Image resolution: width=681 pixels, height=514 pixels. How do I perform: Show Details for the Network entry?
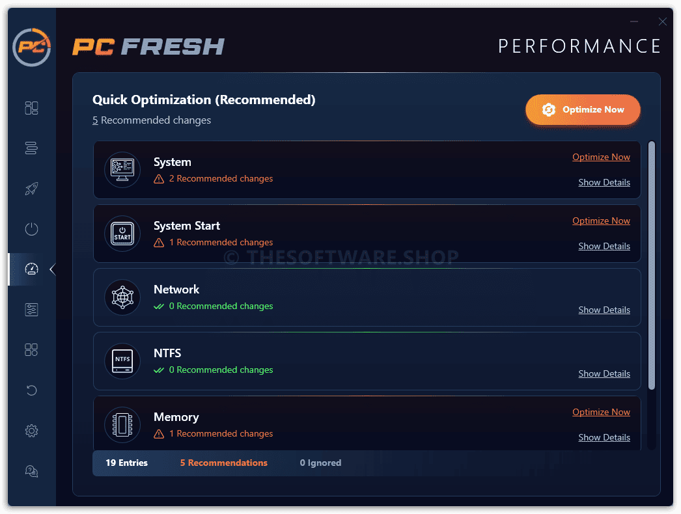point(604,310)
